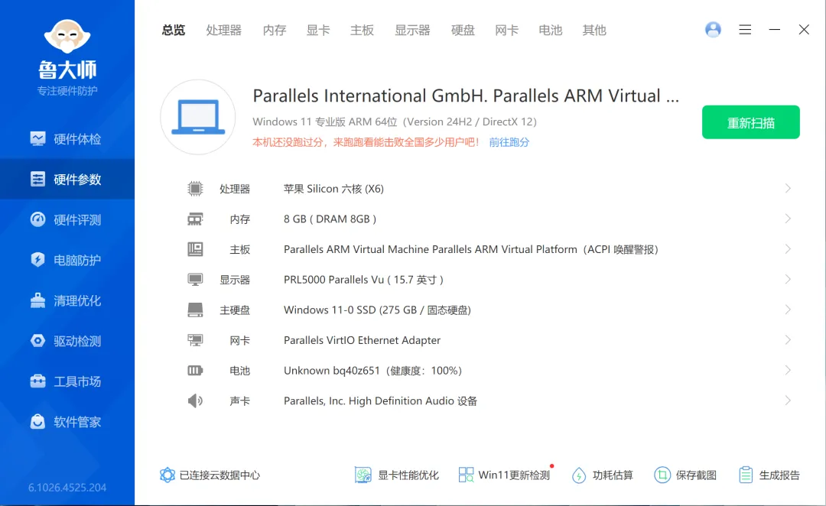Click 保存截图 to save screenshot
The image size is (826, 506).
pos(685,475)
